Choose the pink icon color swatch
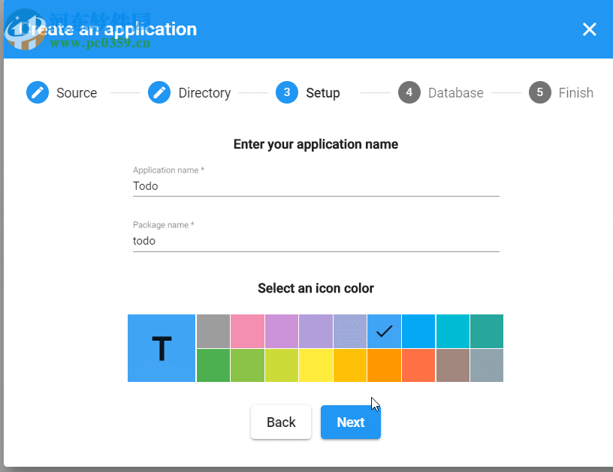This screenshot has width=613, height=472. pos(247,331)
